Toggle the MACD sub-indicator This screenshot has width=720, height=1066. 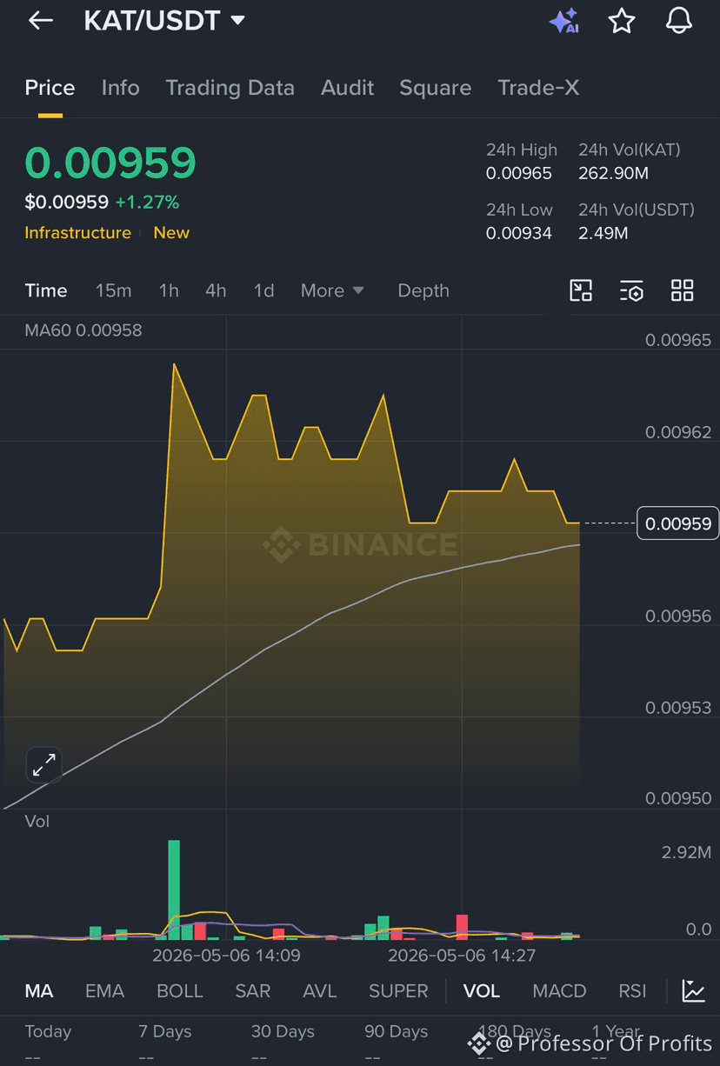[x=559, y=991]
